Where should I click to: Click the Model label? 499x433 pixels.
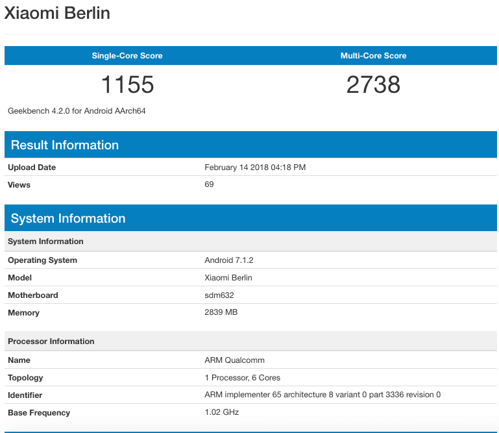[x=19, y=278]
